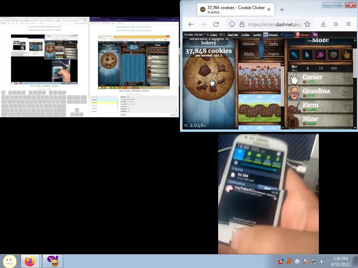
Task: Buy the pink watering can upgrade
Action: [x=320, y=55]
